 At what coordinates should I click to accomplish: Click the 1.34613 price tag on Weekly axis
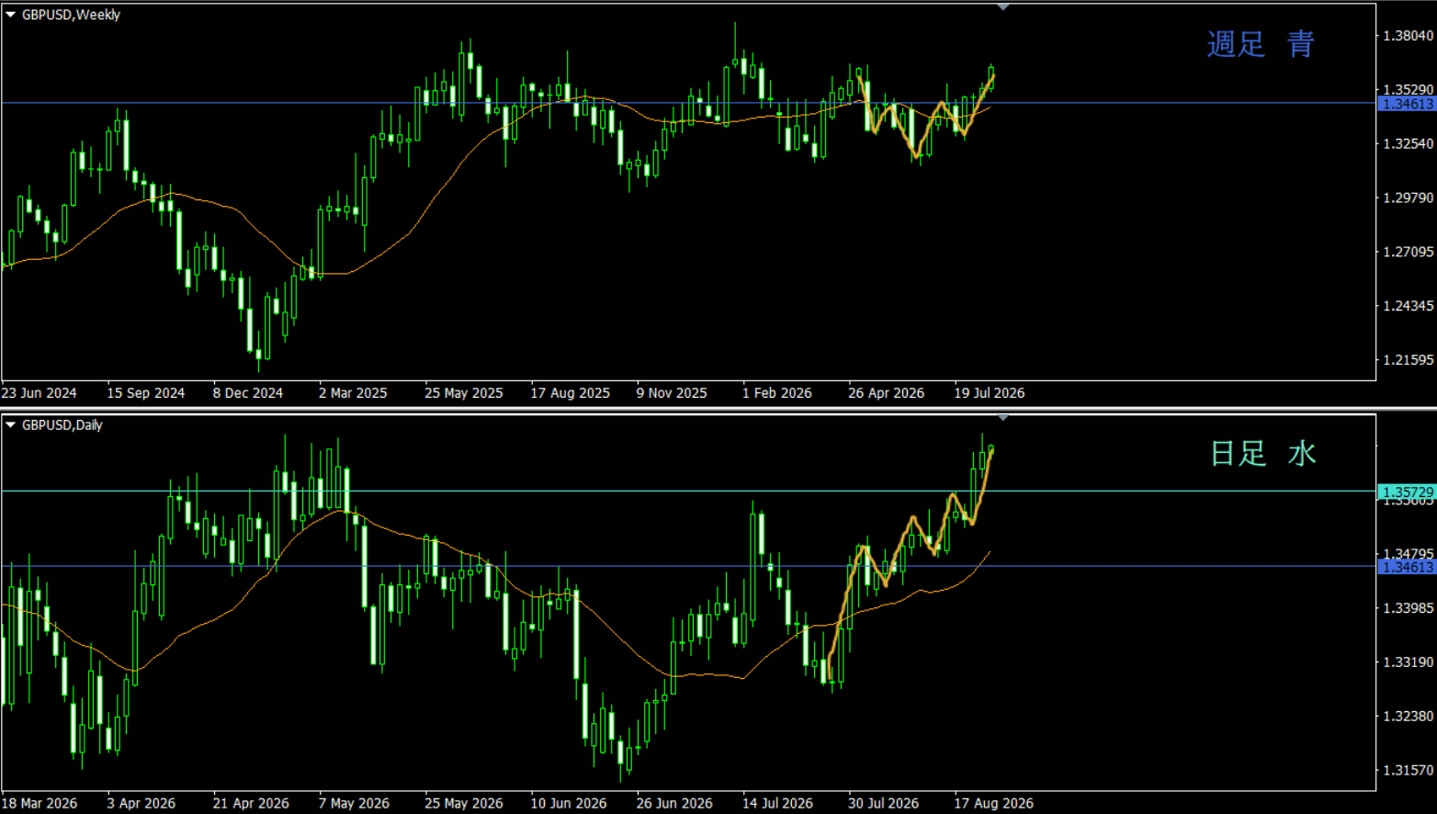coord(1407,104)
